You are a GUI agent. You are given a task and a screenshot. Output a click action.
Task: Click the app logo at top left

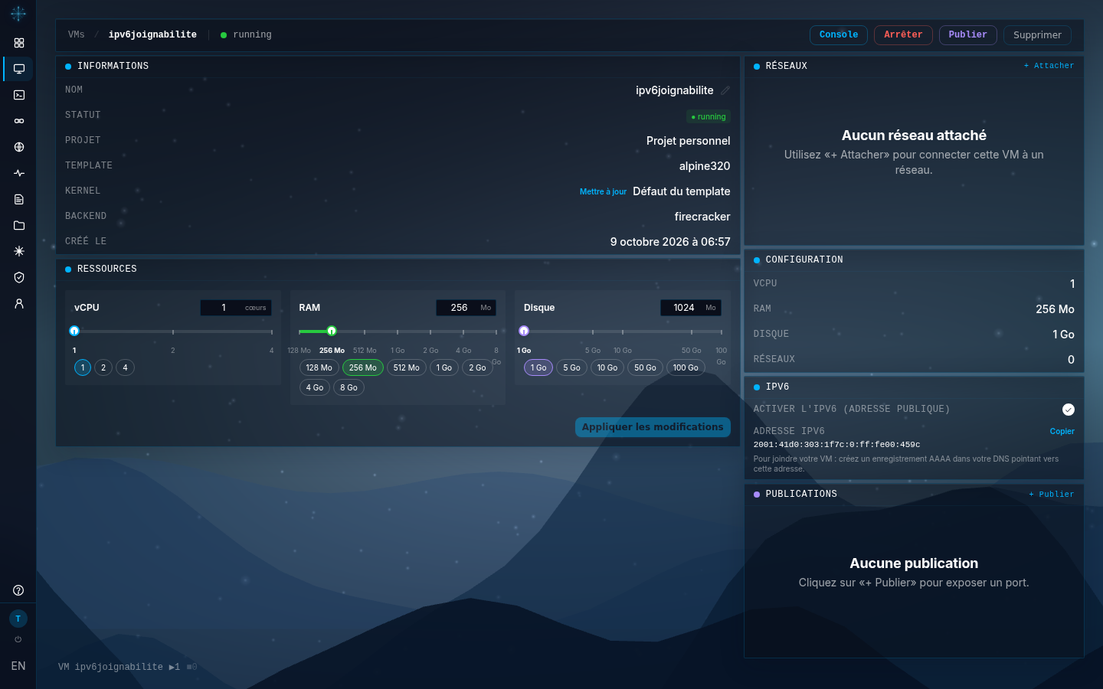pos(18,13)
